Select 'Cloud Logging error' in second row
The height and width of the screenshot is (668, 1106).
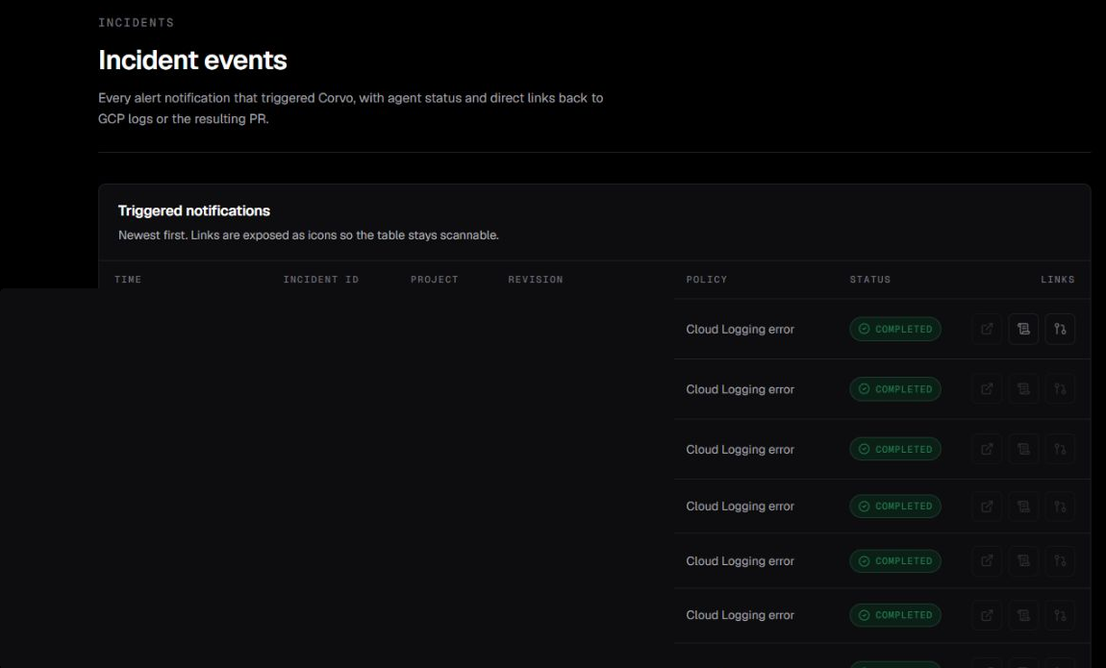coord(740,389)
